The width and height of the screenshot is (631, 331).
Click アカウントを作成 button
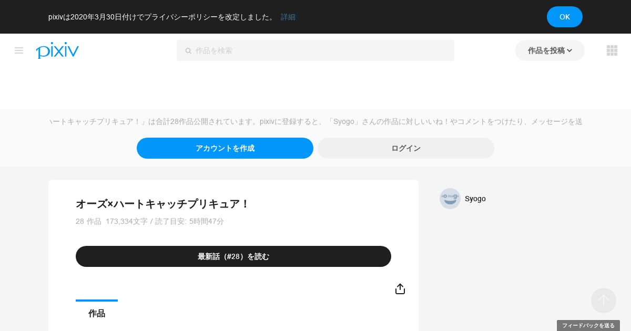point(225,148)
